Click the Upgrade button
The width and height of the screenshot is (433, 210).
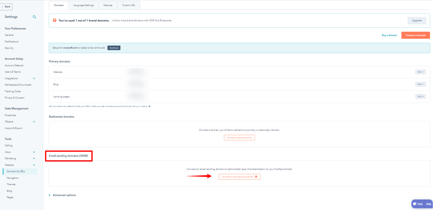click(416, 21)
